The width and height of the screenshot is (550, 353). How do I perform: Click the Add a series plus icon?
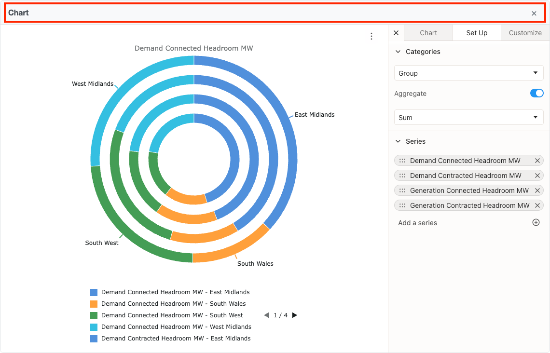point(536,222)
